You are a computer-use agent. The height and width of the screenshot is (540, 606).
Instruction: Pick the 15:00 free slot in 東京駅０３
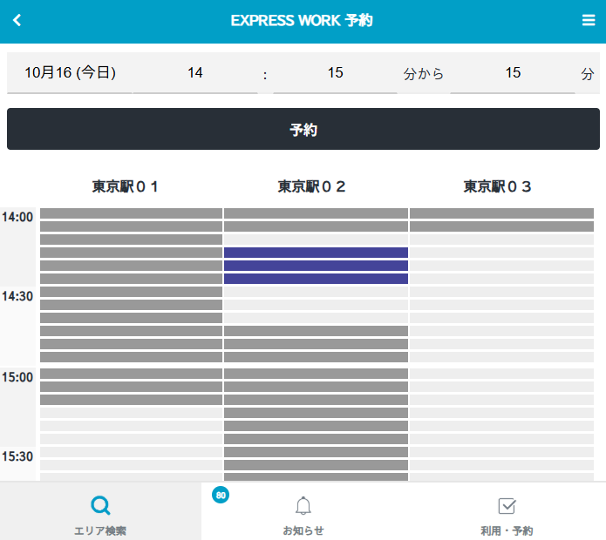501,374
